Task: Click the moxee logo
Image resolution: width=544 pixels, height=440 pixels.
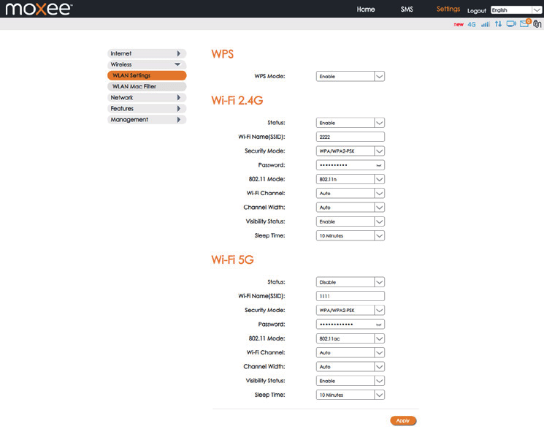Action: pos(37,10)
